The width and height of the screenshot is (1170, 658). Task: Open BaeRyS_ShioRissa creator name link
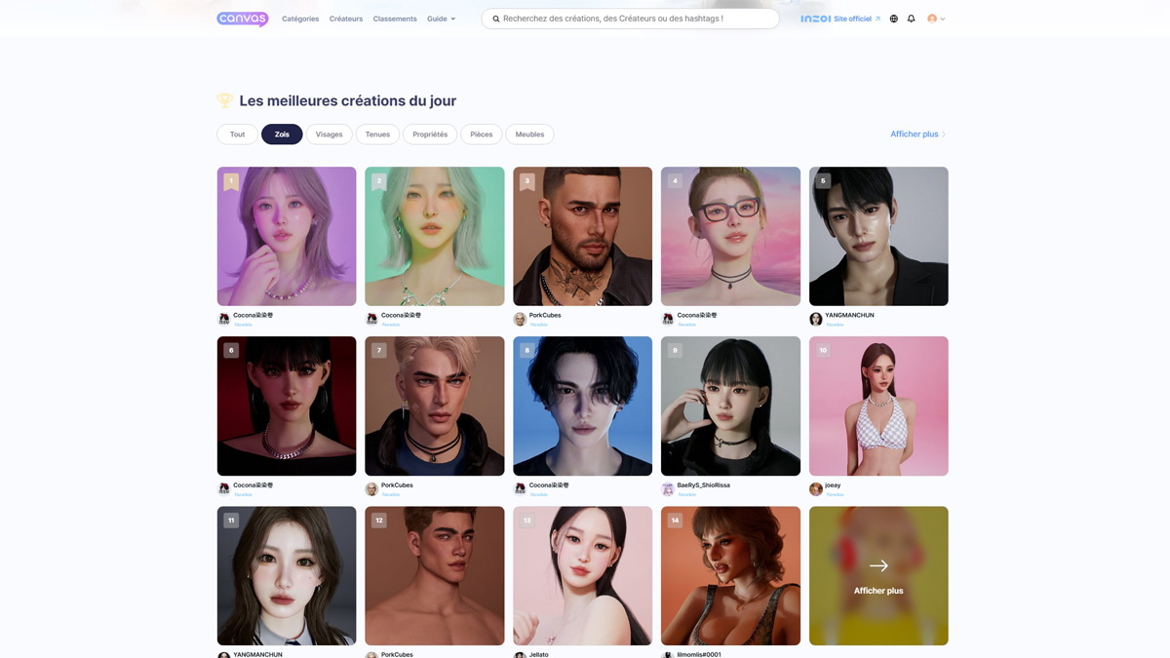point(703,484)
